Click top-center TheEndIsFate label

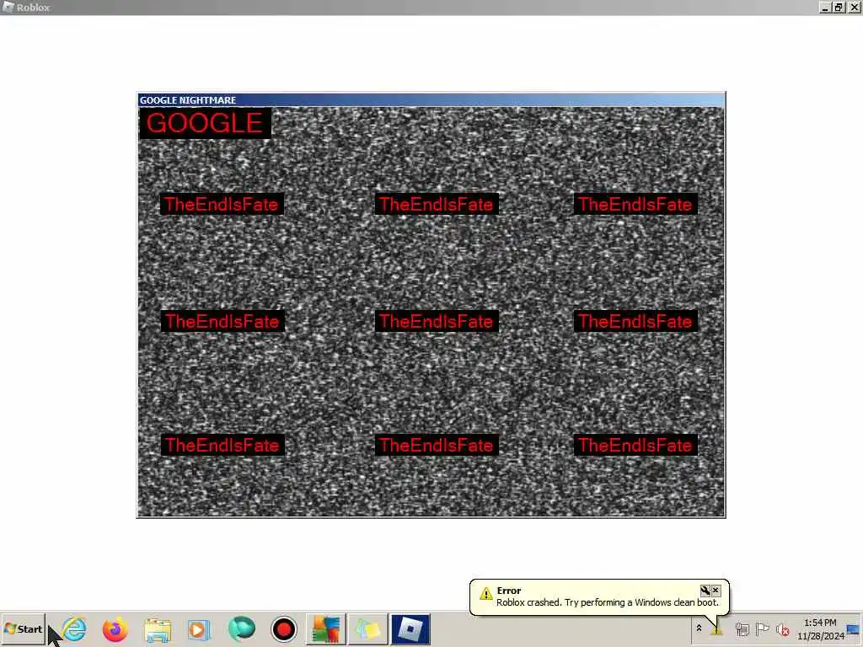click(x=437, y=204)
